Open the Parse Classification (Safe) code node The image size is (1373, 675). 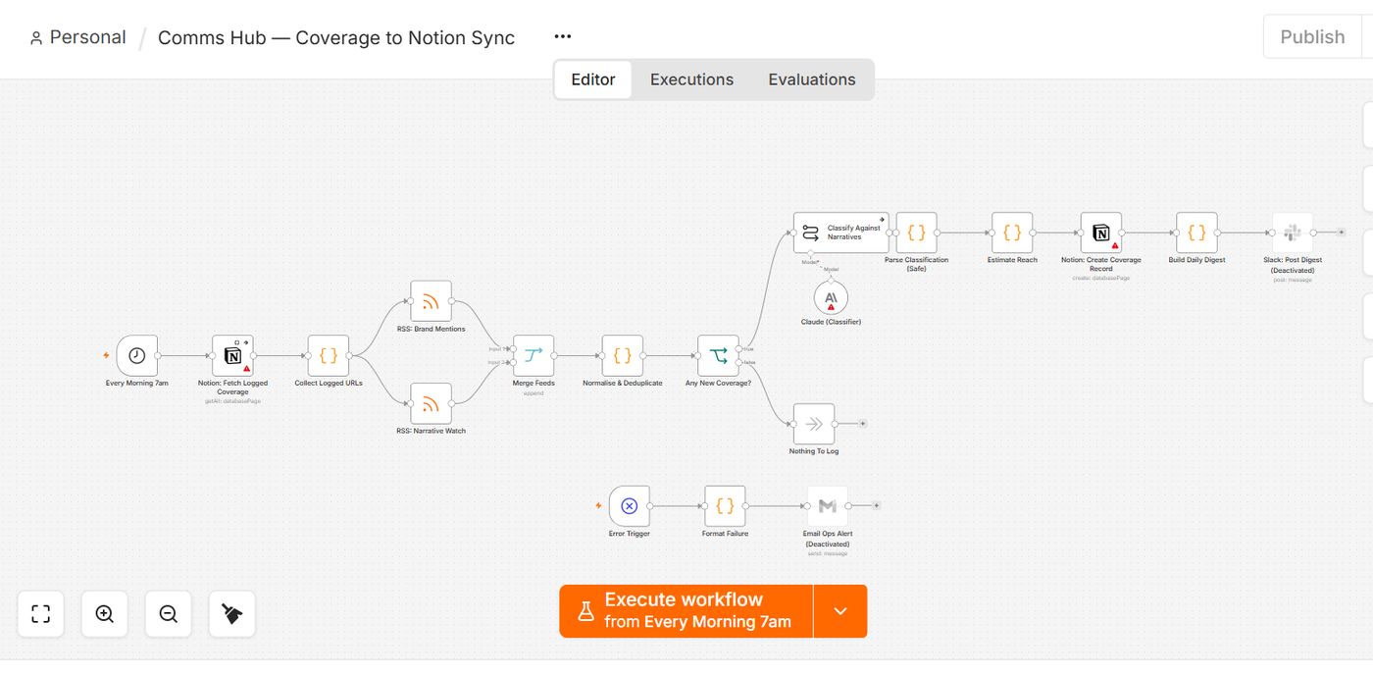916,233
